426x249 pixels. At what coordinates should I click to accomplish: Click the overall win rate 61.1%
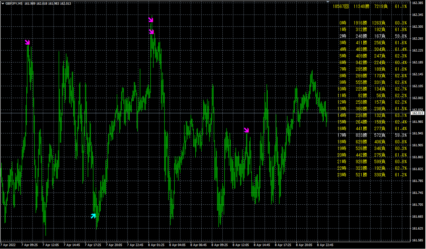[401, 7]
